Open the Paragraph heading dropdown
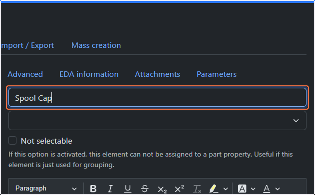Viewport: 315px width, 195px height. click(46, 189)
